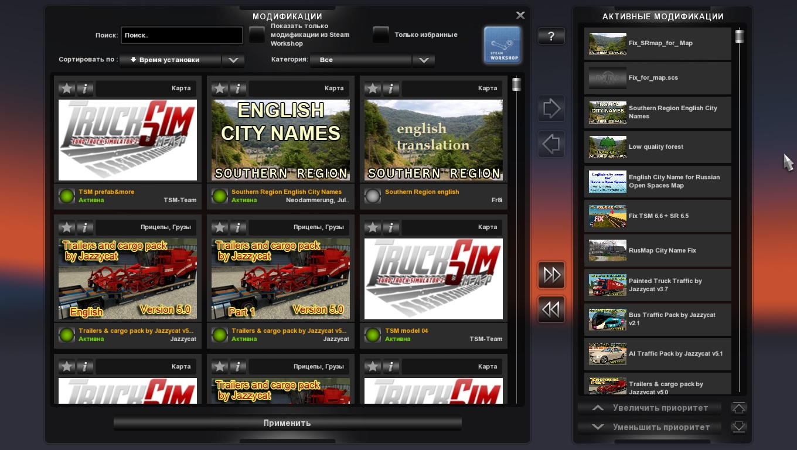
Task: Select AI Traffic Pack by Jazzycat v5.1
Action: pyautogui.click(x=658, y=353)
